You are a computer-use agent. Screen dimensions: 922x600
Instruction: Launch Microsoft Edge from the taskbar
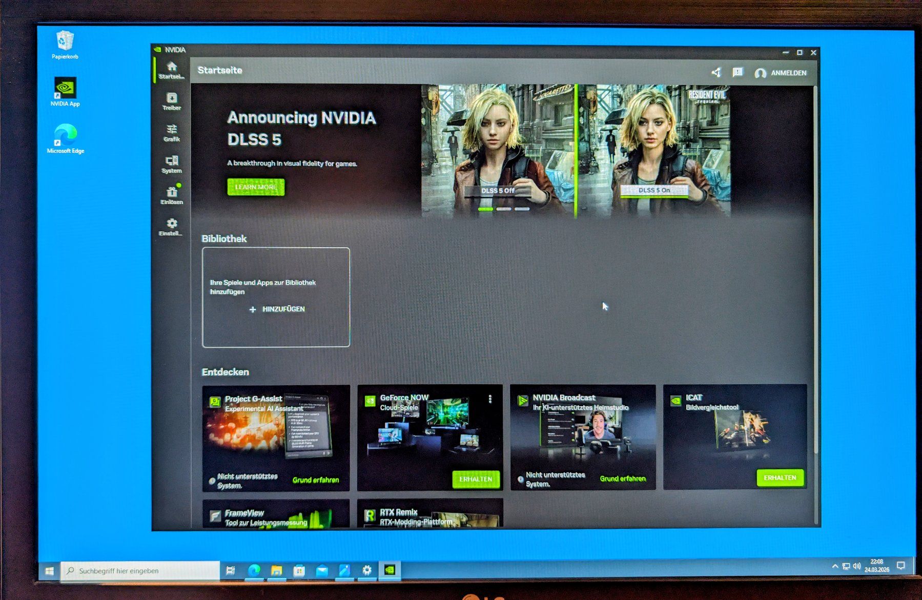click(254, 570)
